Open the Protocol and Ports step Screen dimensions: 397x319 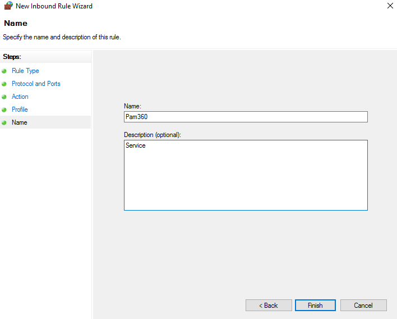(36, 84)
